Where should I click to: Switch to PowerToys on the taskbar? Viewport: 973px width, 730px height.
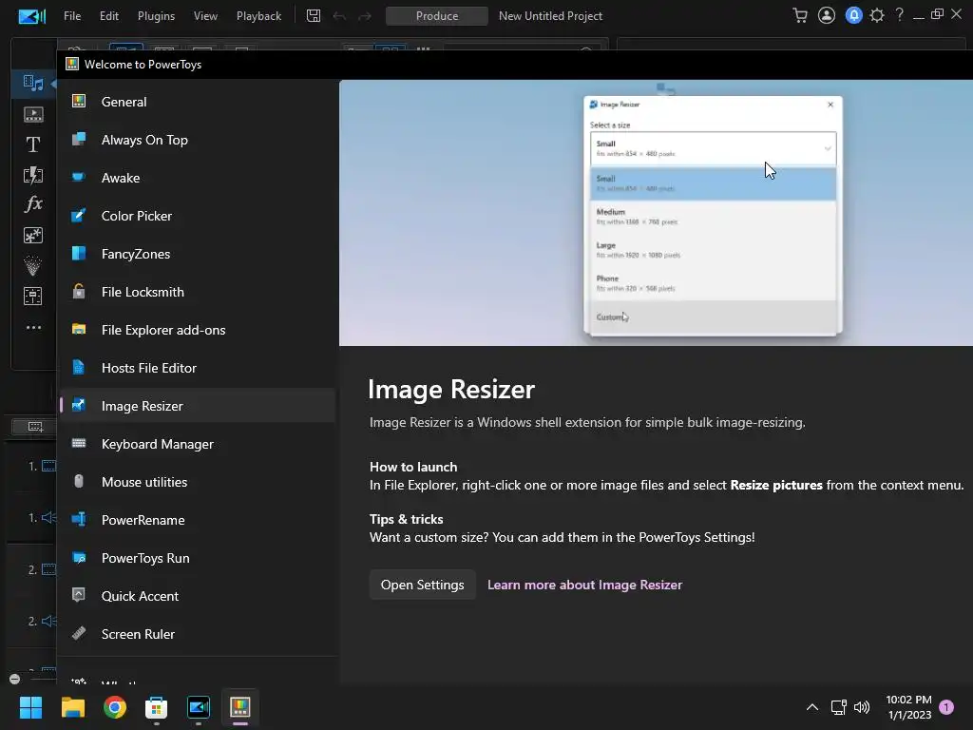[x=240, y=707]
